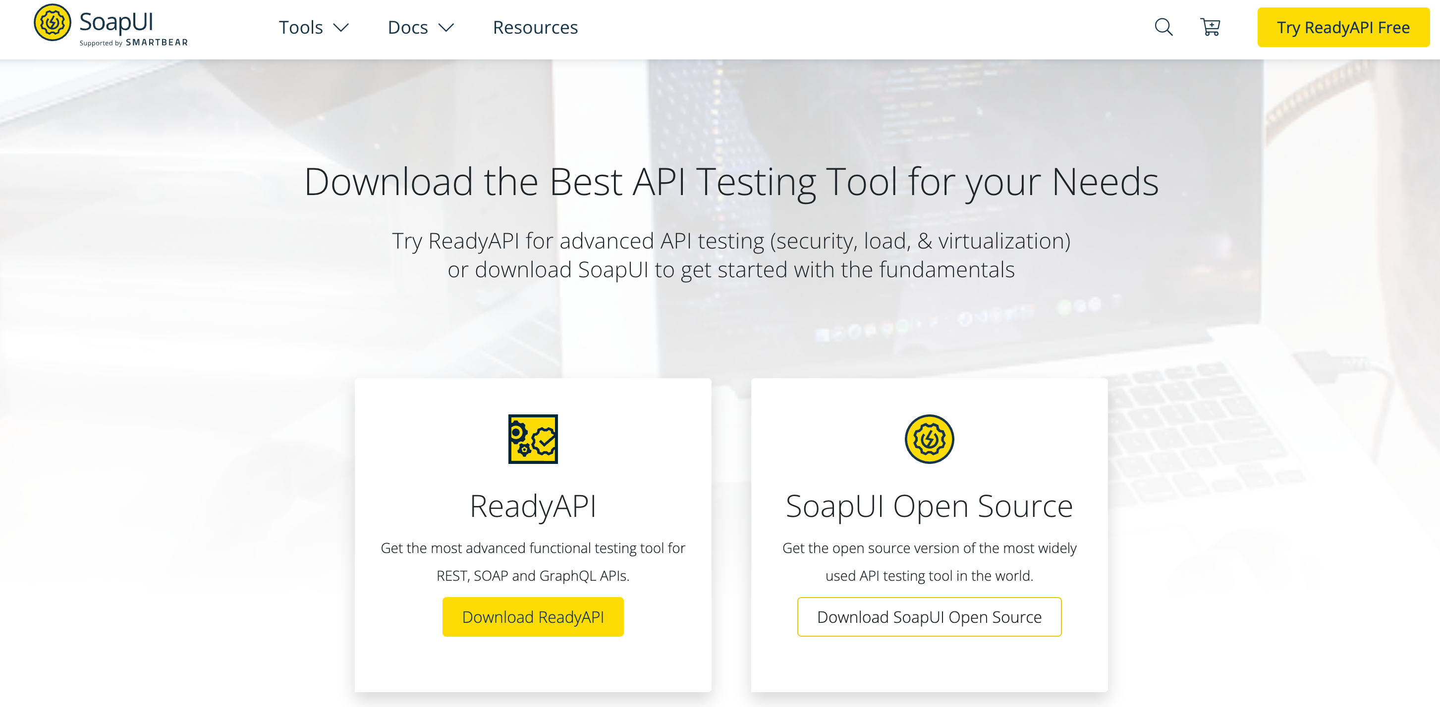Screen dimensions: 1440x707
Task: Click the ReadyAPI card heading
Action: (533, 506)
